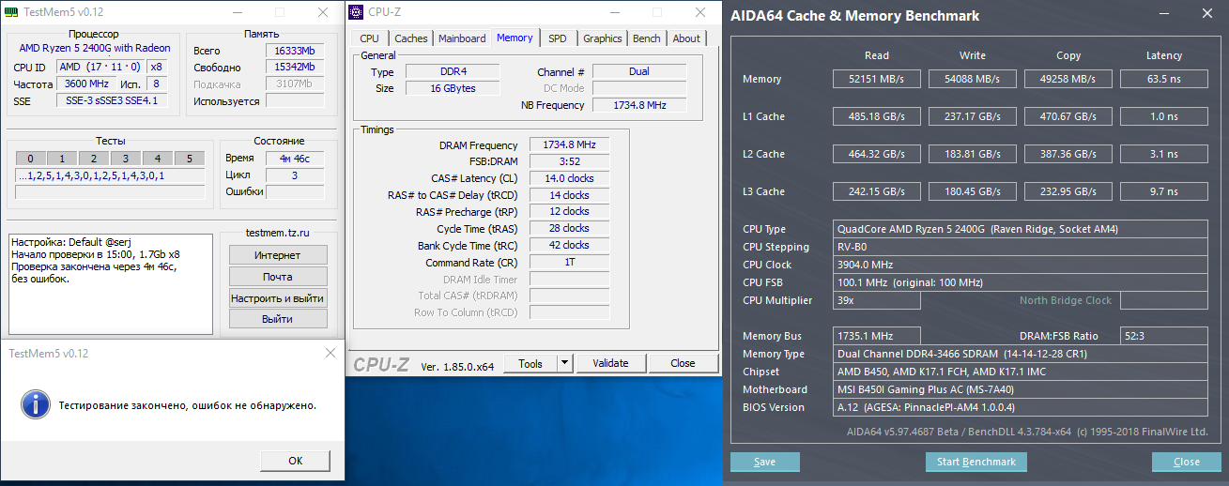The height and width of the screenshot is (486, 1229).
Task: Click the Motherboard MSI B450I field
Action: (1021, 389)
